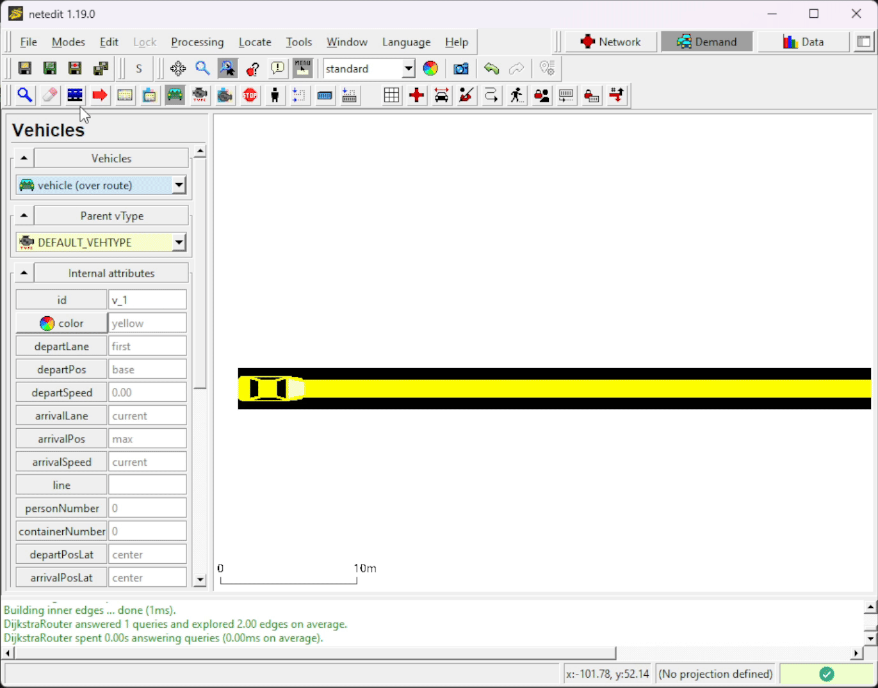Open the Locate menu
Image resolution: width=878 pixels, height=688 pixels.
(255, 42)
